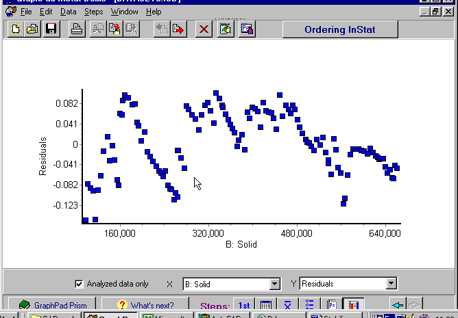Click the What's next? button
This screenshot has height=318, width=458.
point(146,305)
